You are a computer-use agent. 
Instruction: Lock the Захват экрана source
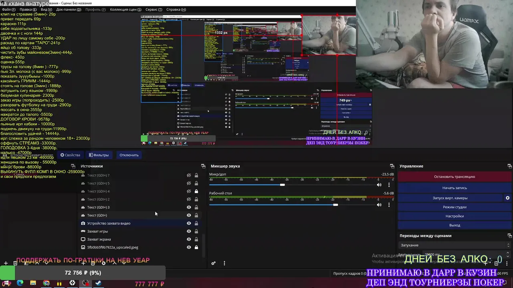196,239
